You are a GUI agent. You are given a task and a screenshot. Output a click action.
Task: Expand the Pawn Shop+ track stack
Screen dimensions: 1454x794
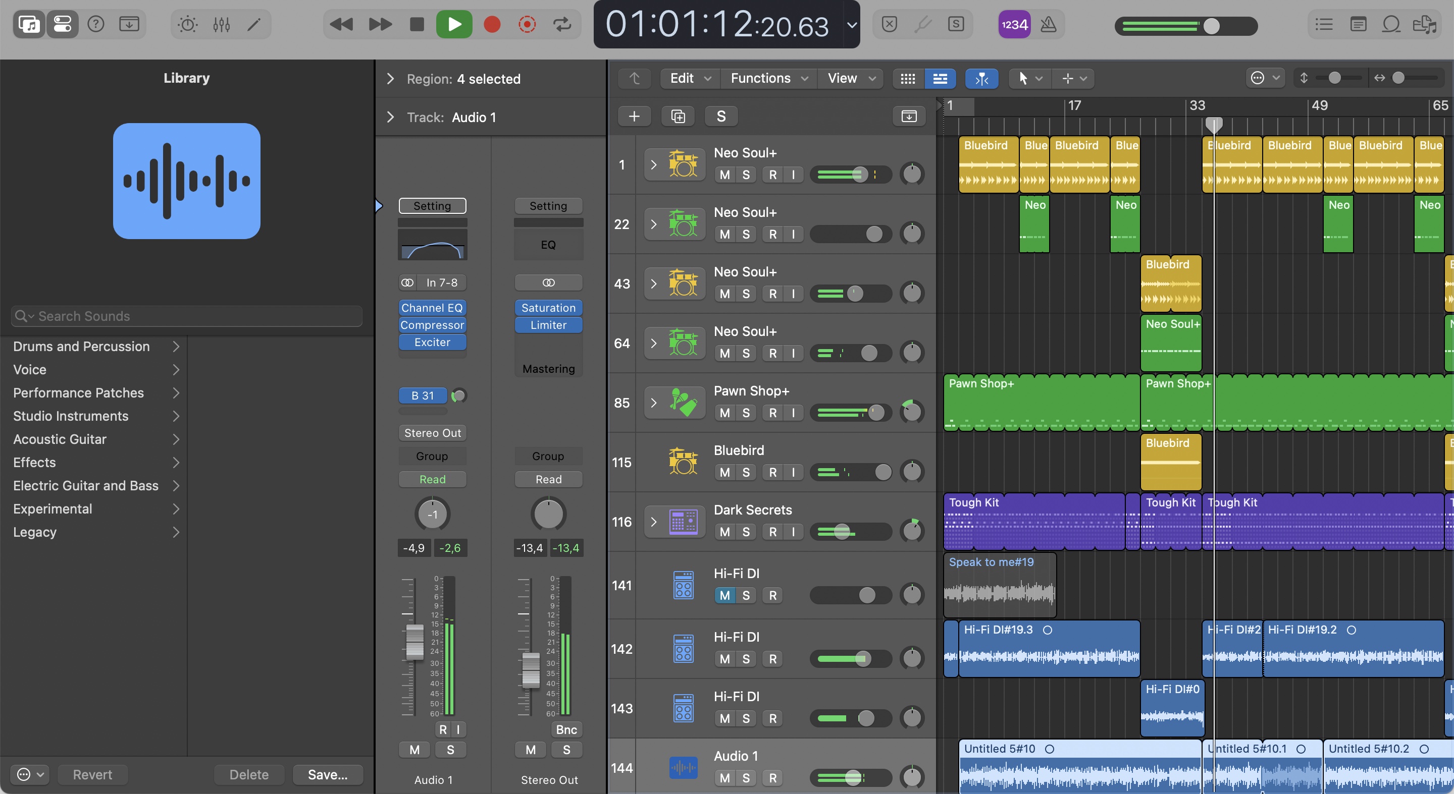[x=654, y=403]
